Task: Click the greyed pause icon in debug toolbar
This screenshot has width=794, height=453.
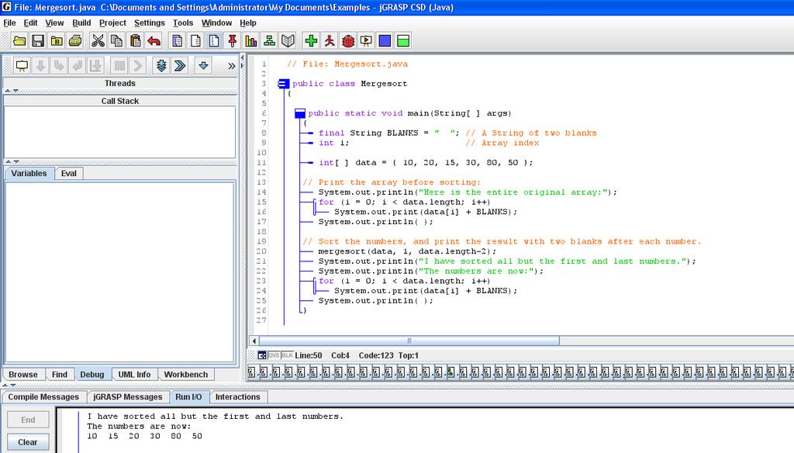Action: click(x=119, y=65)
